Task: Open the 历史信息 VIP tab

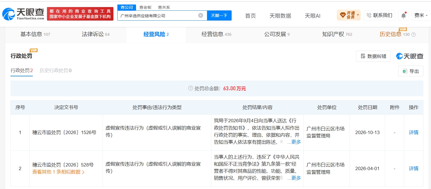Action: click(x=394, y=34)
